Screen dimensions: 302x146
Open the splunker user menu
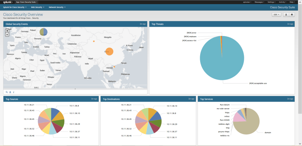click(247, 2)
